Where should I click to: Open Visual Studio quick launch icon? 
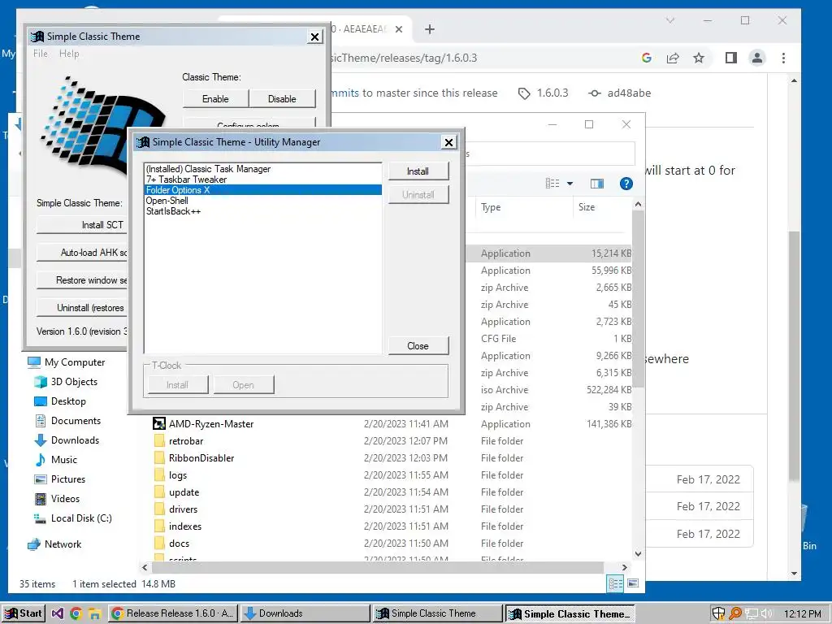click(58, 614)
